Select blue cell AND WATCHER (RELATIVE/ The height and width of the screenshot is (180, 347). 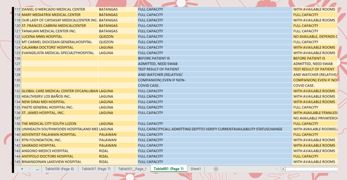coord(215,74)
